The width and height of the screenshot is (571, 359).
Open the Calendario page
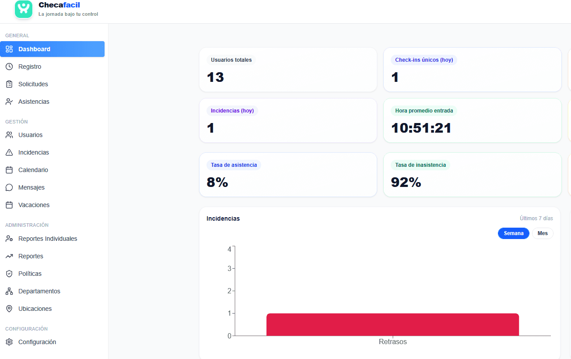(33, 170)
